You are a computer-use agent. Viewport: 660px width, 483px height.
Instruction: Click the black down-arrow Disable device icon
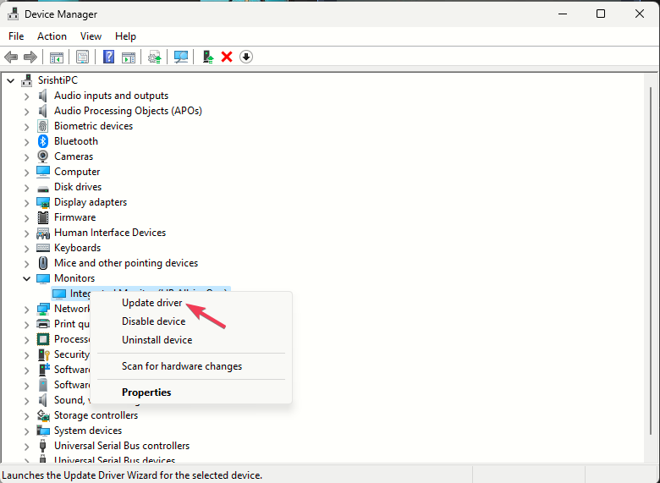tap(246, 57)
